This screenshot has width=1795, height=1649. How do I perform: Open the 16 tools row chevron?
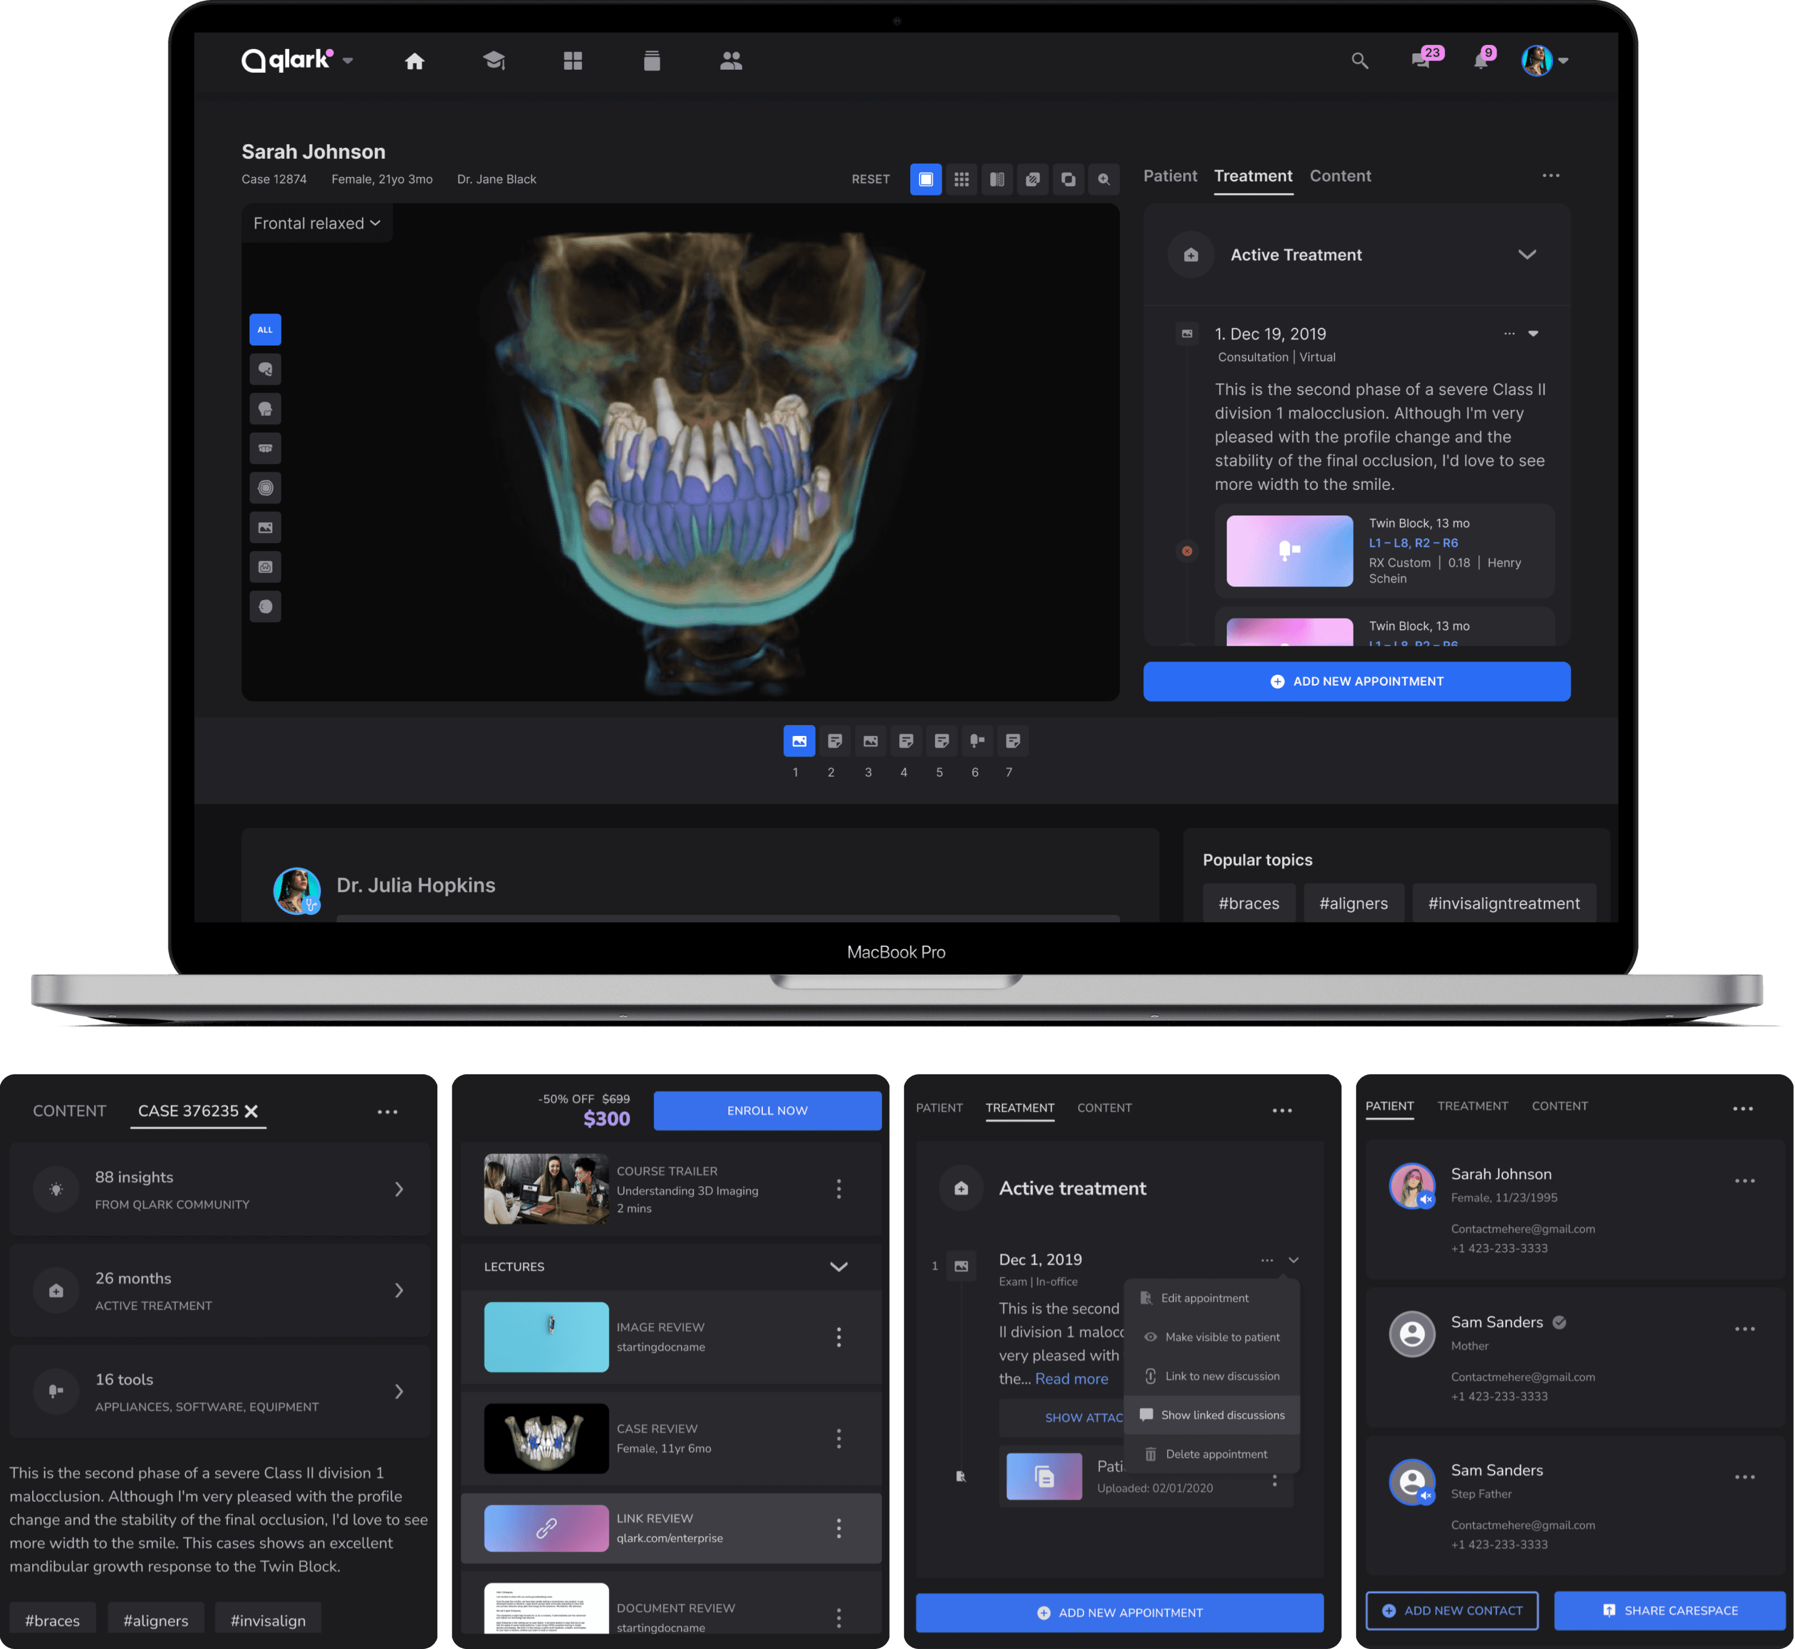[399, 1392]
